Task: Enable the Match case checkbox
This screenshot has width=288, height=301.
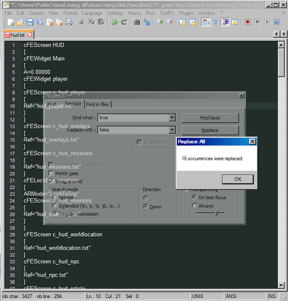Action: [51, 173]
